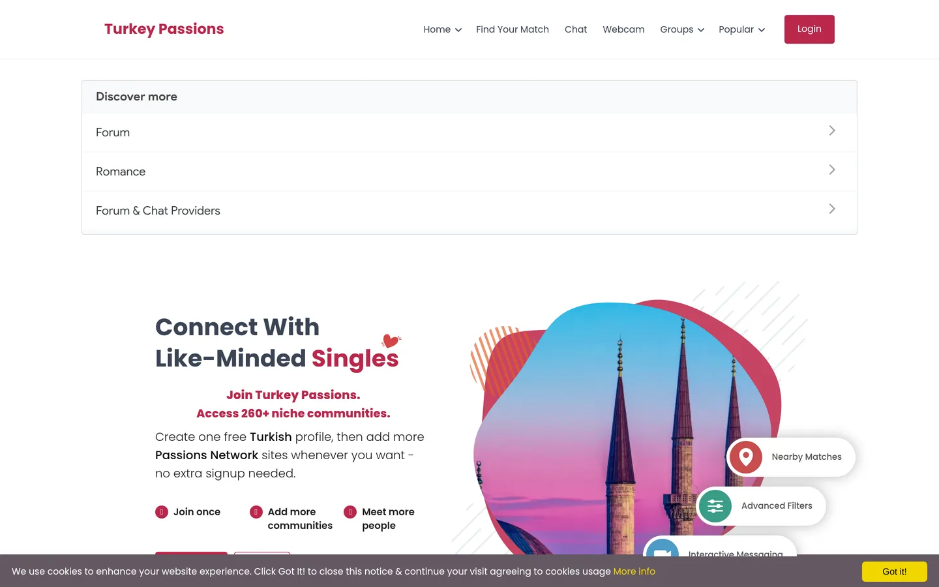The height and width of the screenshot is (587, 939).
Task: Click the bold Passions Network text
Action: (x=207, y=455)
